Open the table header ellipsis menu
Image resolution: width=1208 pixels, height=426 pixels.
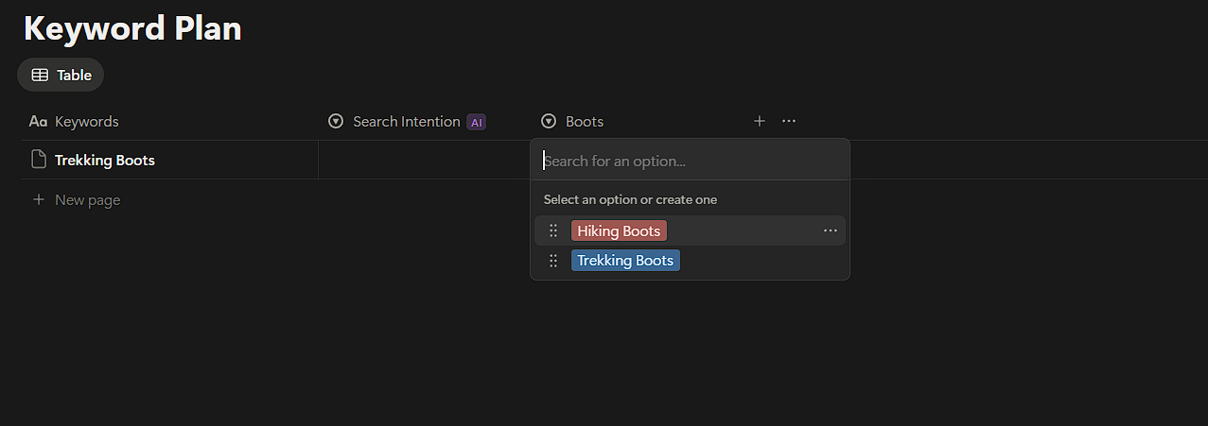(789, 121)
